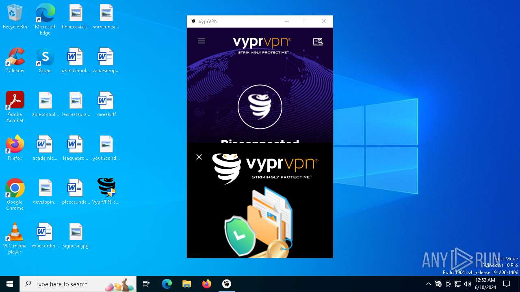Close the VyprVPN window
The width and height of the screenshot is (520, 292).
tap(324, 21)
